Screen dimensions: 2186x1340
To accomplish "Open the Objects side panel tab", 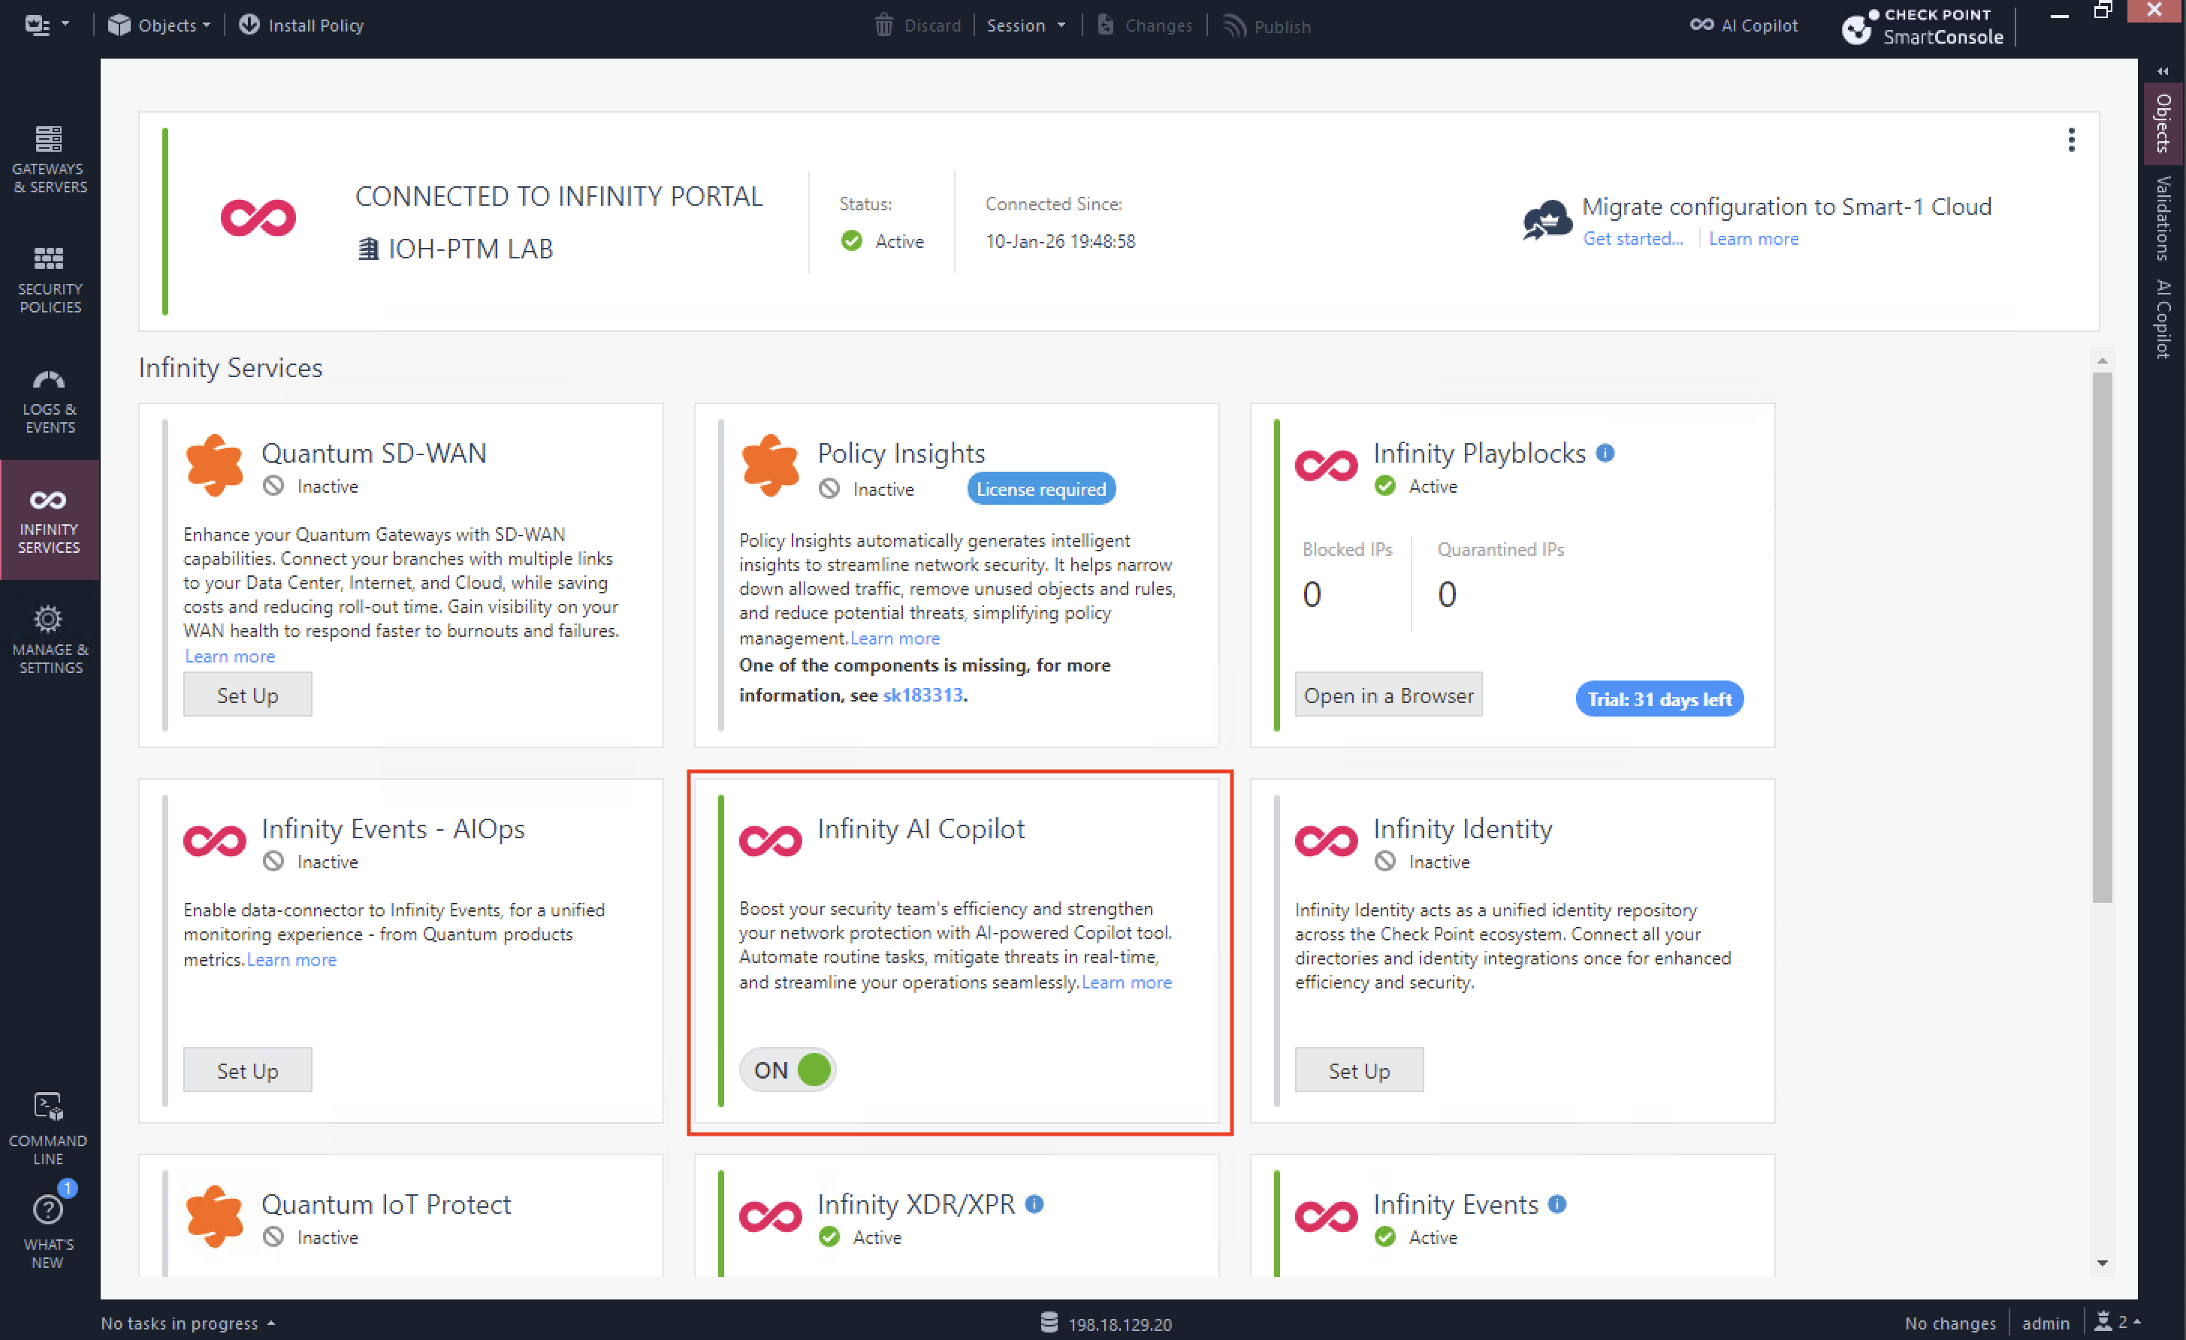I will 2163,123.
